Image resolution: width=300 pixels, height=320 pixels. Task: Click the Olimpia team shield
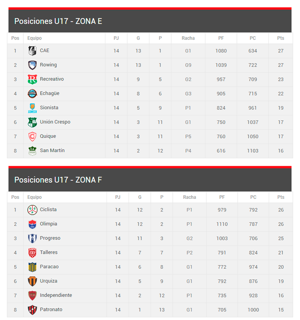[32, 224]
